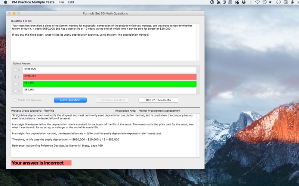The height and width of the screenshot is (186, 299).
Task: Click the 'Project Procurement Management' text
Action: pyautogui.click(x=159, y=110)
